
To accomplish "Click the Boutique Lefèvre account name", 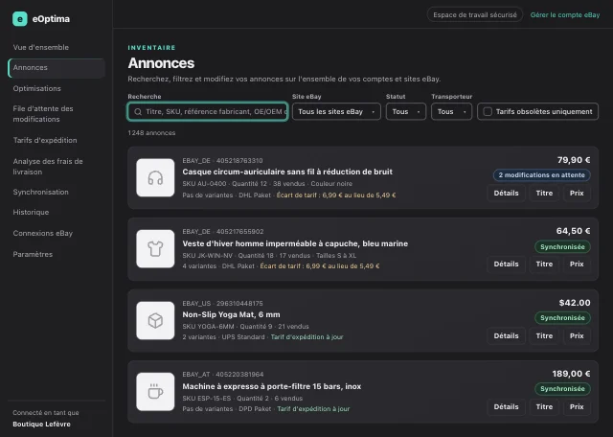I will coord(41,425).
